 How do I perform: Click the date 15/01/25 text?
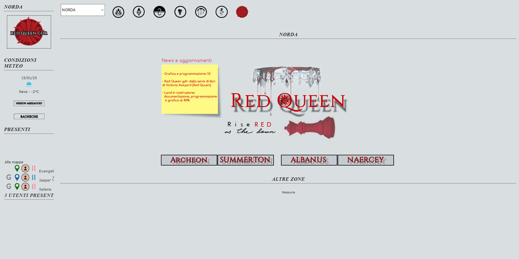(29, 78)
